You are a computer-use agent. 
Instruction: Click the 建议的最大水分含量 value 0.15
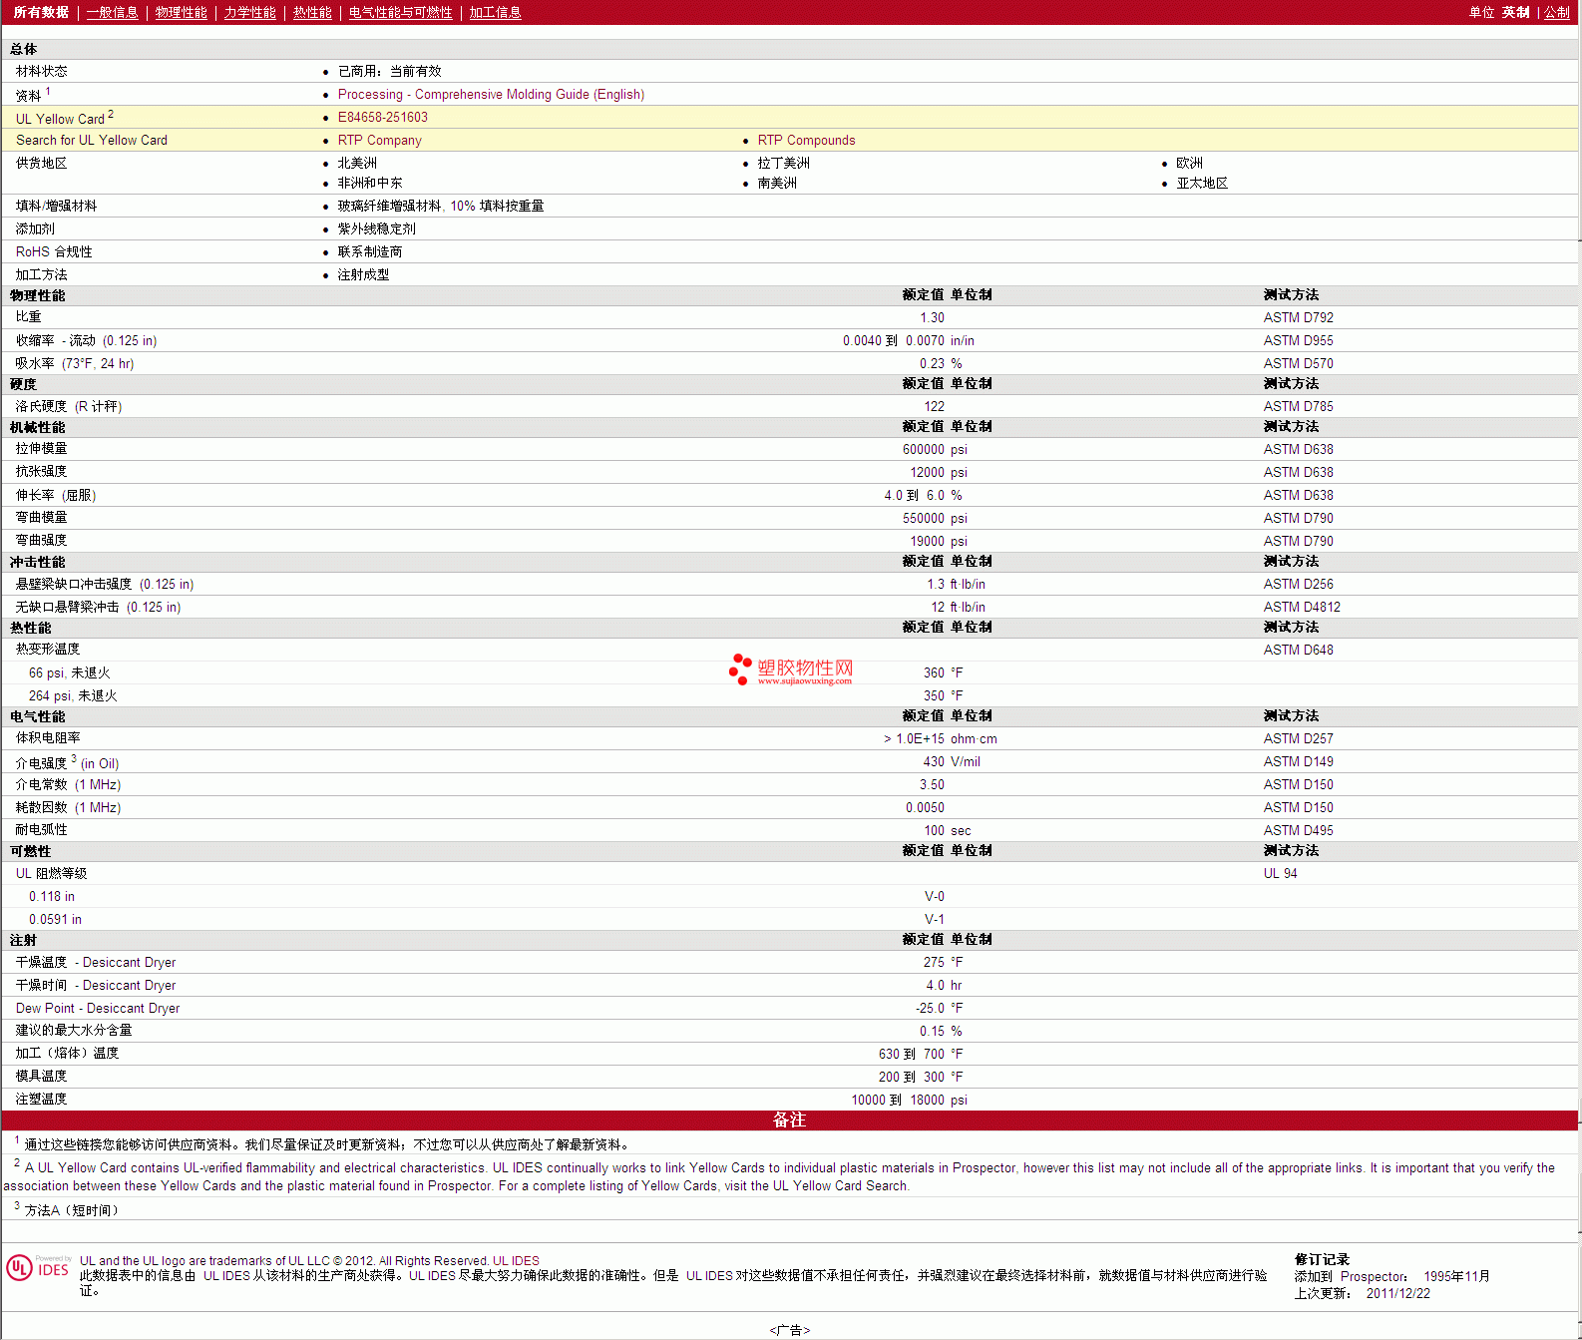(x=932, y=1031)
